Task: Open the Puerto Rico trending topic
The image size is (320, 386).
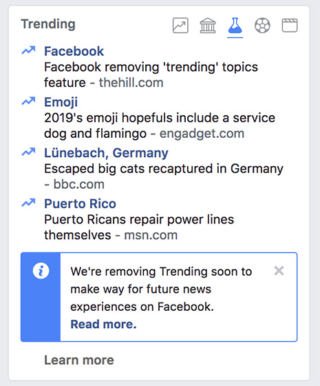Action: 80,203
